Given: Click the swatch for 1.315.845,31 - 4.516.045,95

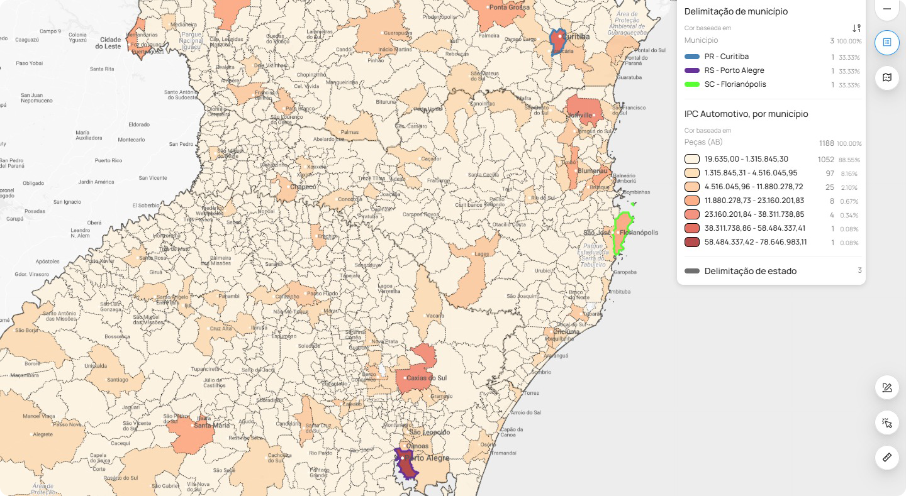Looking at the screenshot, I should 692,173.
